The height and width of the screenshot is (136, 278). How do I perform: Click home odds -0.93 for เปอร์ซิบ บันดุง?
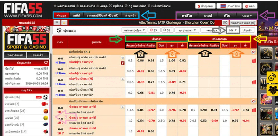tap(141, 82)
